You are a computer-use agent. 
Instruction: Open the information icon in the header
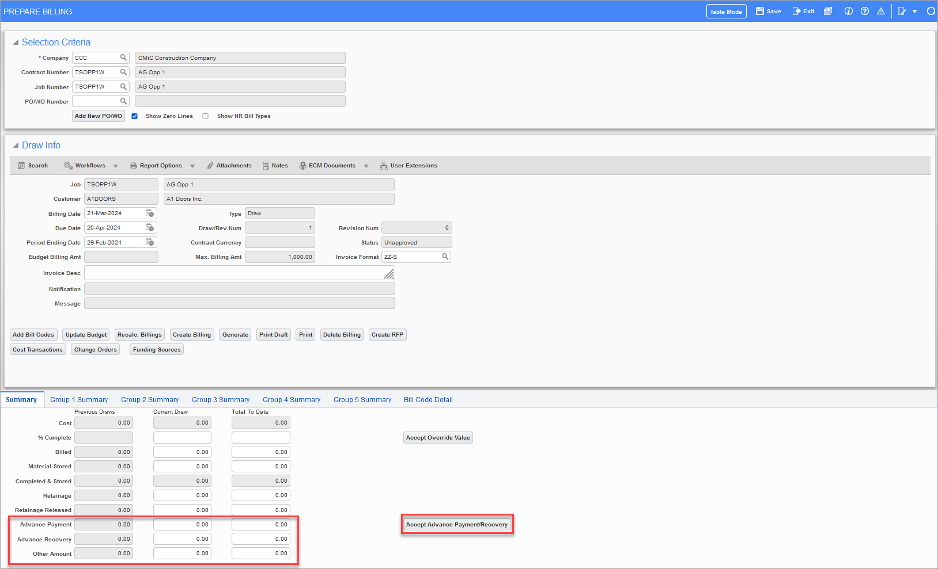[848, 11]
